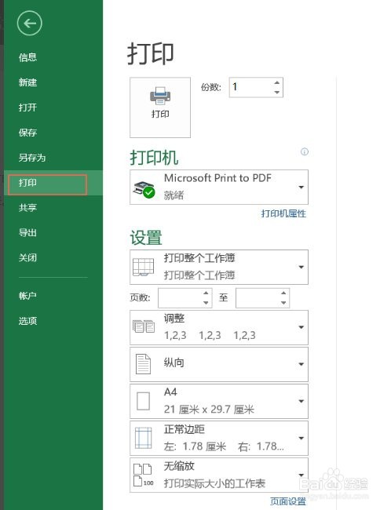The width and height of the screenshot is (391, 510).
Task: Open the 新建 menu item
Action: point(27,82)
